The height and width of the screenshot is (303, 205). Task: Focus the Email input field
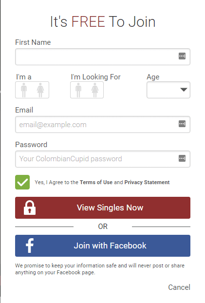(x=103, y=124)
